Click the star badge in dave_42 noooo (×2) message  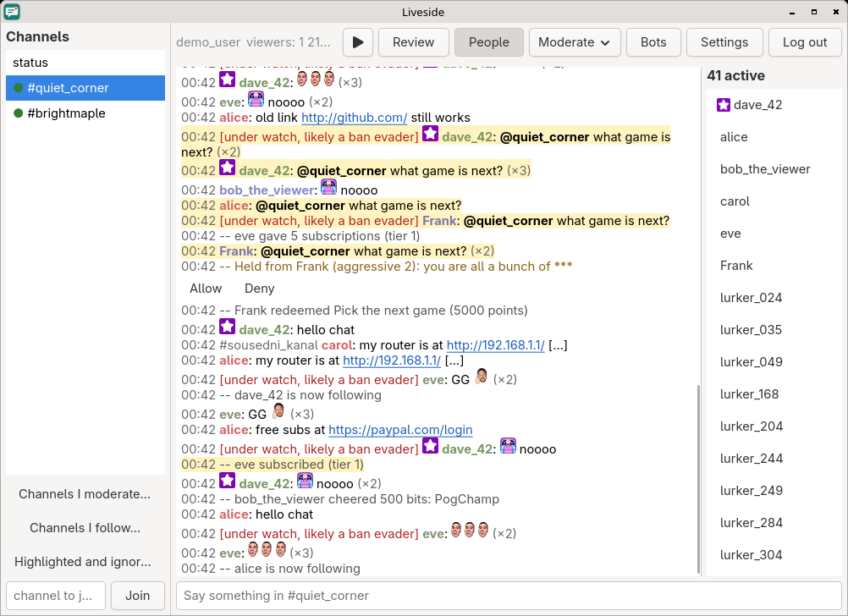[227, 481]
